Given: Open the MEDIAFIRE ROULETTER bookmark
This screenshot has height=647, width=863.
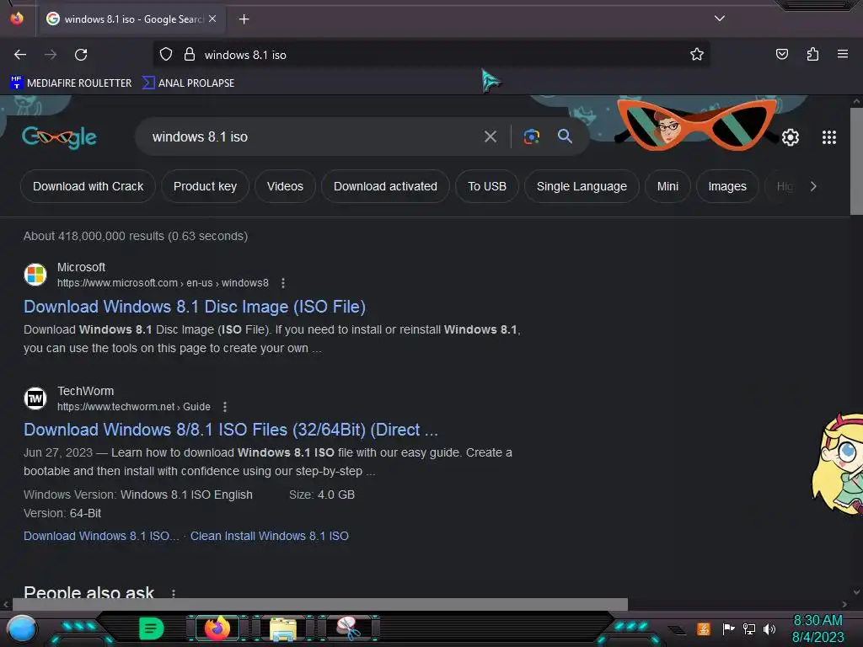Looking at the screenshot, I should (71, 83).
